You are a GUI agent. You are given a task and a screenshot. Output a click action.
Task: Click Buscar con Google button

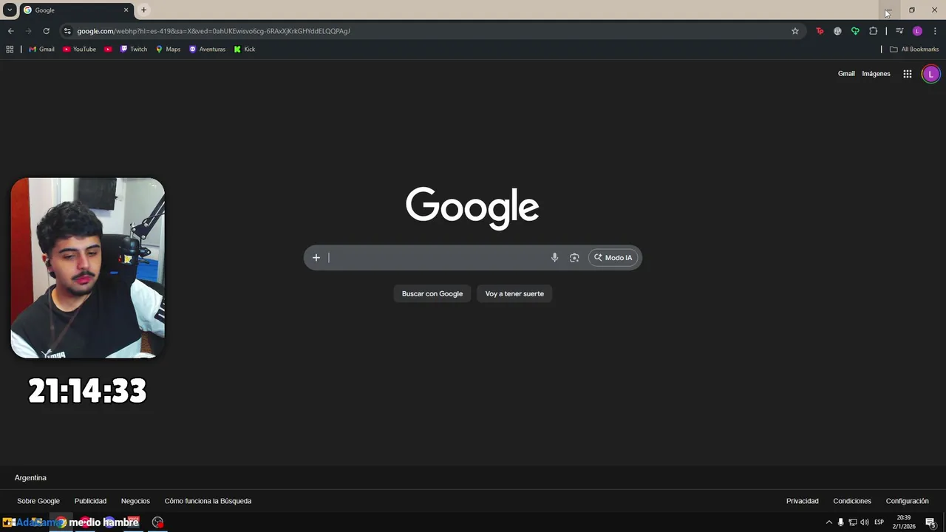click(432, 294)
